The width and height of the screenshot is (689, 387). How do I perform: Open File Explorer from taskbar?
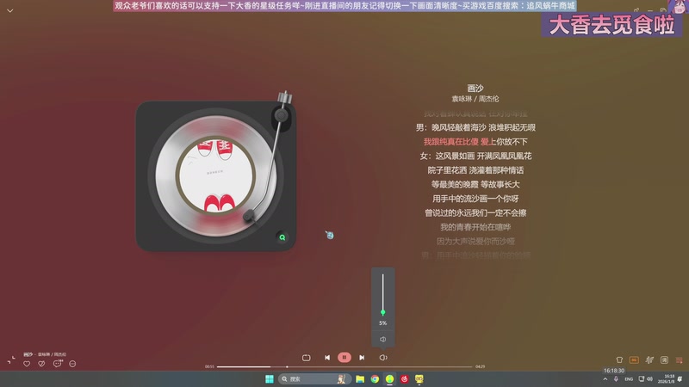pyautogui.click(x=360, y=378)
